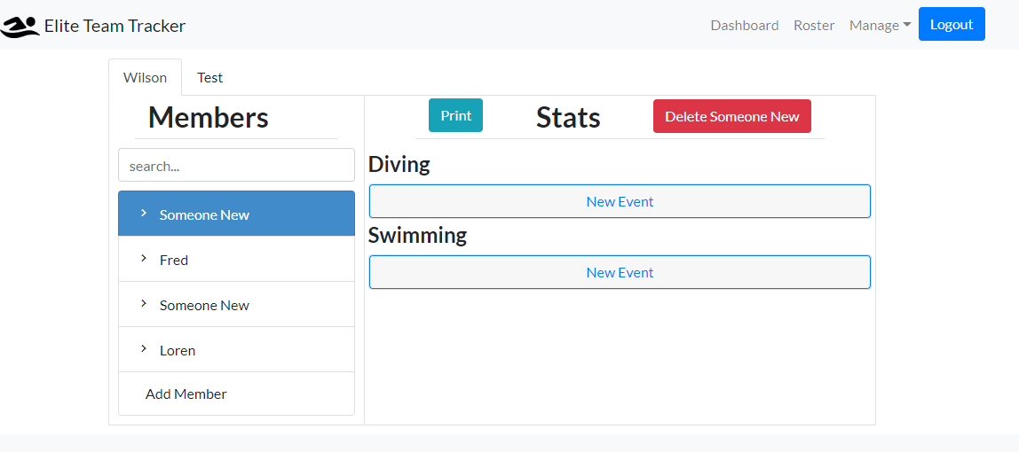Select Fred in the members list

pos(174,260)
